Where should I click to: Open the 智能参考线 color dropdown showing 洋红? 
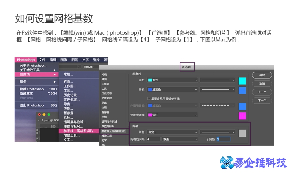[172, 115]
